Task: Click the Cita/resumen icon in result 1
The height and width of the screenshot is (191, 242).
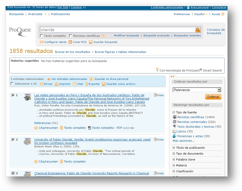Action: click(x=36, y=128)
